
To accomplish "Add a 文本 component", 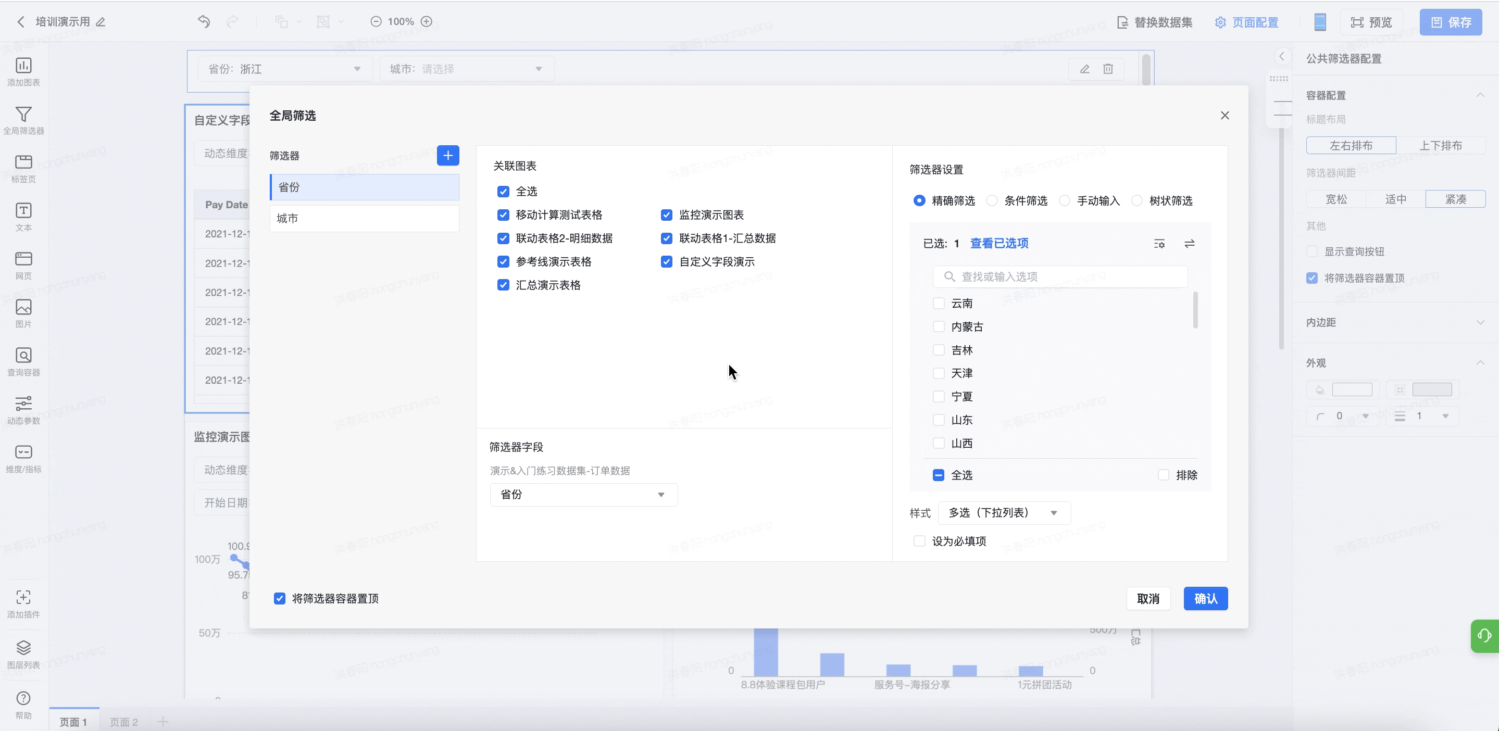I will (x=23, y=217).
